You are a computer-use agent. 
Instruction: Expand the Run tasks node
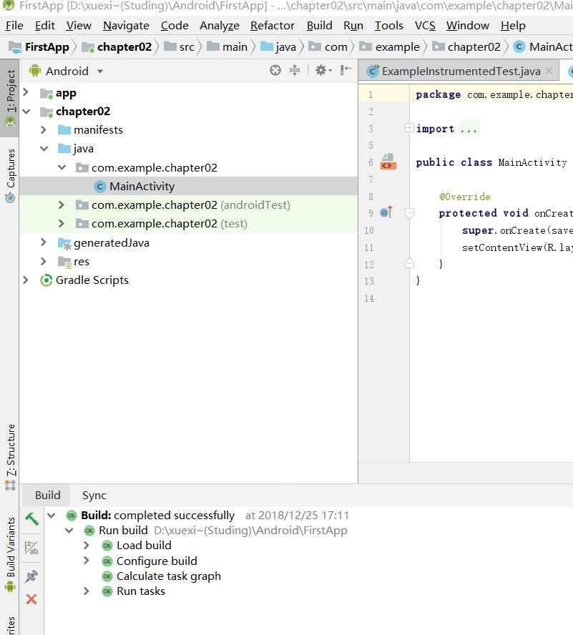(x=87, y=591)
